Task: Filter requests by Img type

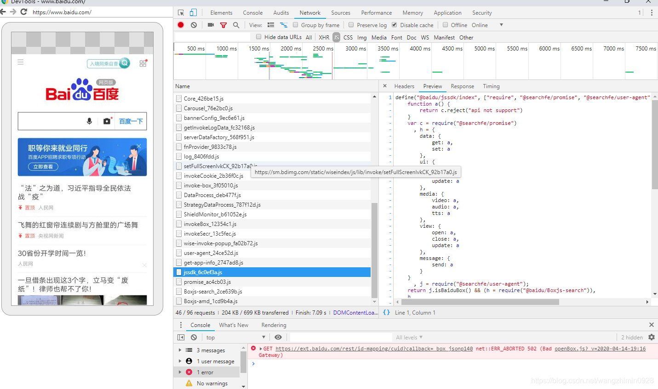Action: tap(362, 37)
